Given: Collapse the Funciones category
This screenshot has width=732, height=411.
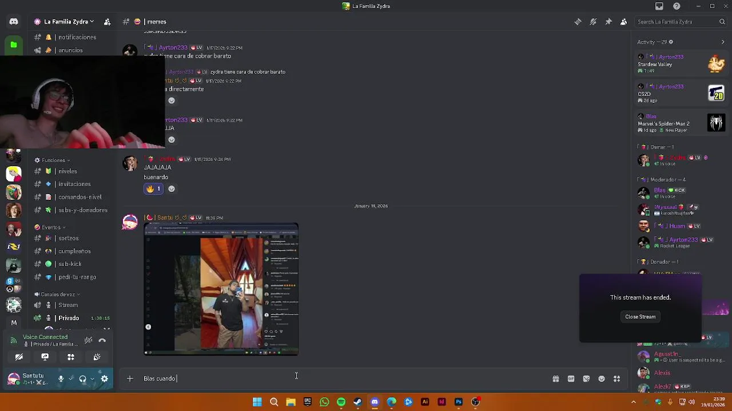Looking at the screenshot, I should [53, 160].
